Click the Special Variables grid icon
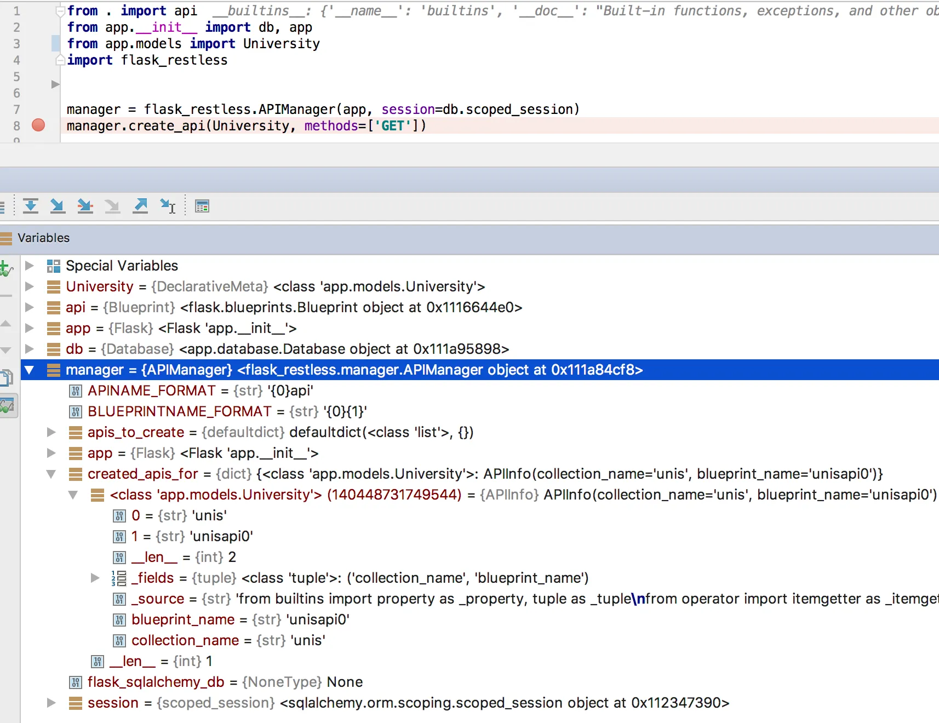 pyautogui.click(x=54, y=266)
